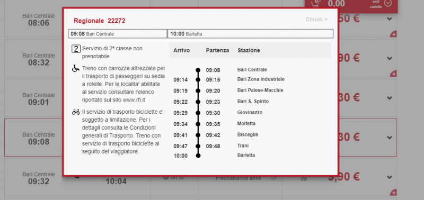The width and height of the screenshot is (424, 200).
Task: Click the Frecciabianca 8818 info icon
Action: pyautogui.click(x=273, y=178)
